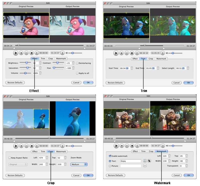Viewport: 200px width, 186px height.
Task: Adjust the Select Length stepper
Action: pyautogui.click(x=188, y=68)
